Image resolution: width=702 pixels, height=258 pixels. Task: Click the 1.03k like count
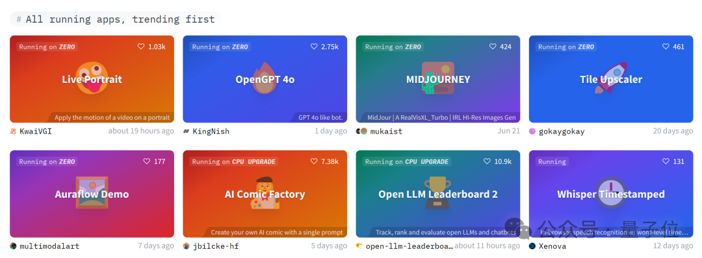coord(157,47)
